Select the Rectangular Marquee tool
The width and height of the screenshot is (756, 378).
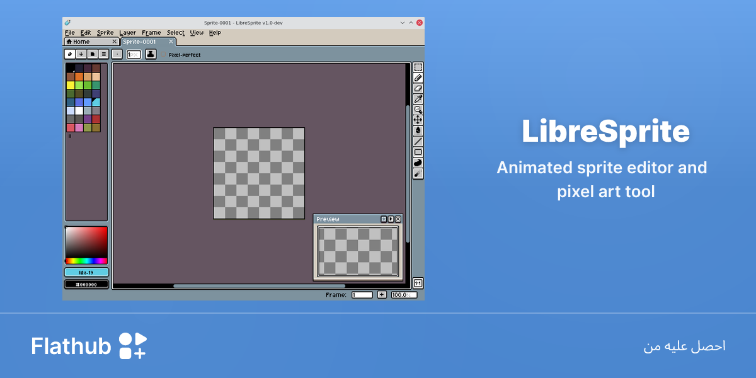click(418, 67)
